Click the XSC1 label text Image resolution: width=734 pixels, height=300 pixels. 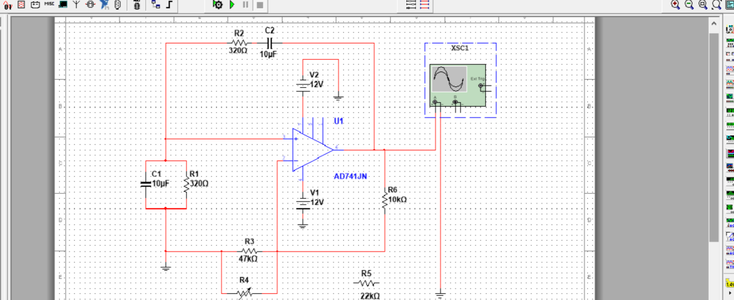click(x=460, y=48)
